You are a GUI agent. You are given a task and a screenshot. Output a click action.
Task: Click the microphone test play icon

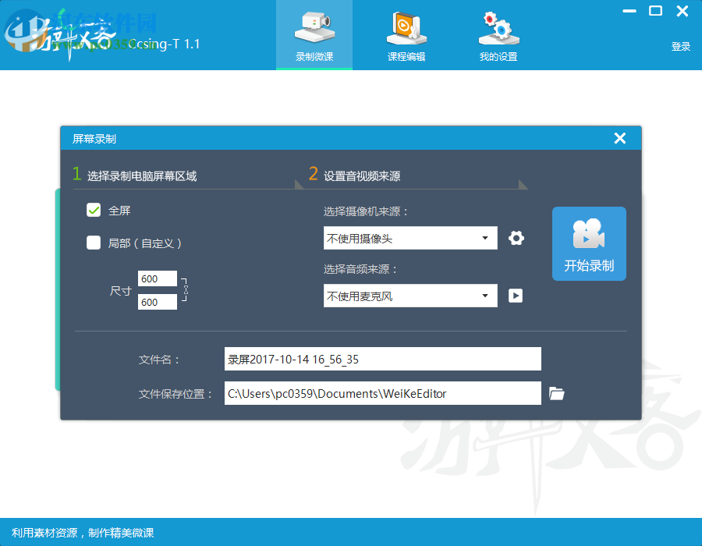(515, 296)
